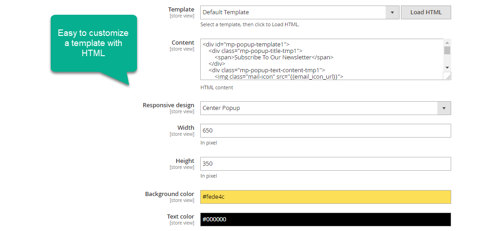Expand the Responsive design Center Popup dropdown
This screenshot has height=231, width=483.
[x=318, y=108]
